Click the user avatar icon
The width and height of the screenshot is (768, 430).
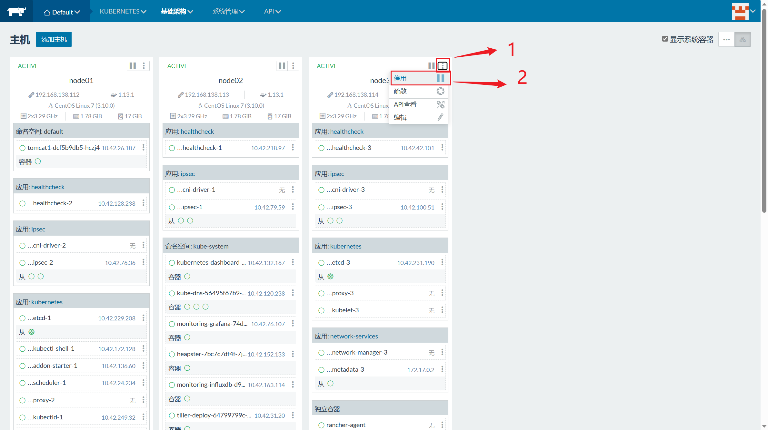[740, 12]
